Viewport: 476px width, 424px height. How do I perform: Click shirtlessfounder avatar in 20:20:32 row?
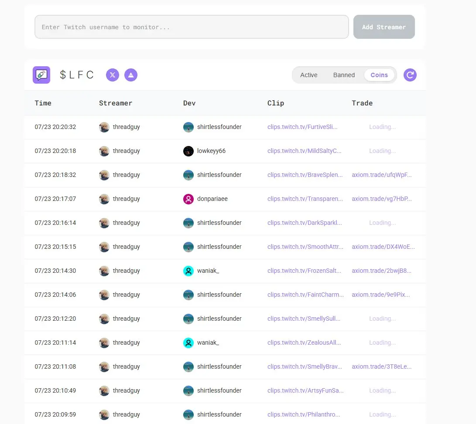coord(188,127)
